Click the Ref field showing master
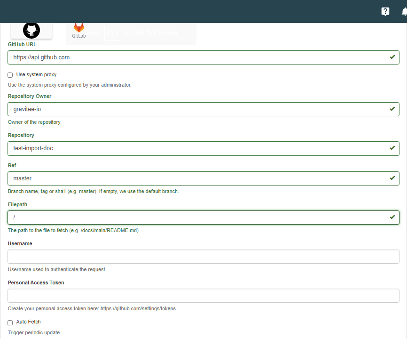The height and width of the screenshot is (339, 407). click(197, 178)
